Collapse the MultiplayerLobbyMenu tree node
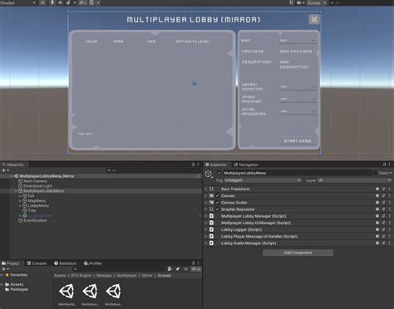The width and height of the screenshot is (394, 309). pos(16,191)
